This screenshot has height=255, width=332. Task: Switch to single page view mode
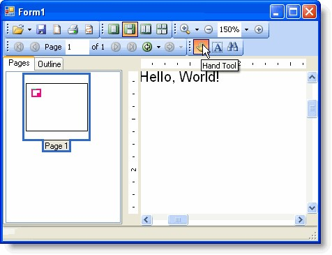pos(114,29)
